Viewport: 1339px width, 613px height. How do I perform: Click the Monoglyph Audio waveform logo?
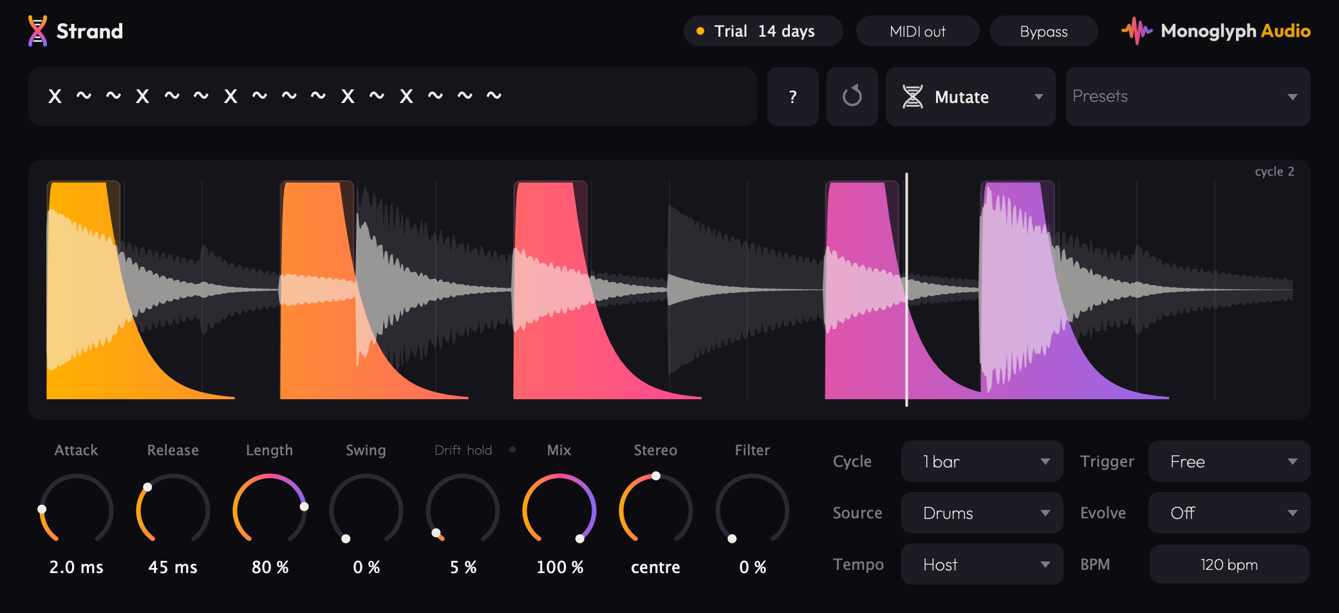tap(1136, 31)
